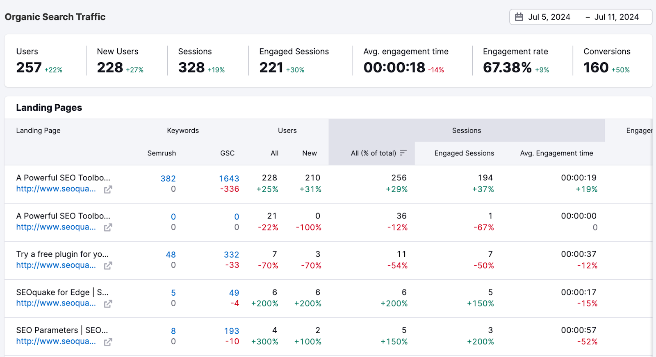This screenshot has width=656, height=357.
Task: Open the Jul 5 – Jul 11, 2024 date range picker
Action: pyautogui.click(x=581, y=17)
